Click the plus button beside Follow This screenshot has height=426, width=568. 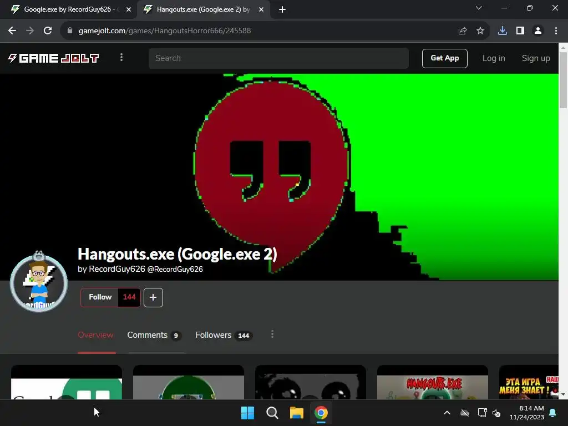coord(153,297)
